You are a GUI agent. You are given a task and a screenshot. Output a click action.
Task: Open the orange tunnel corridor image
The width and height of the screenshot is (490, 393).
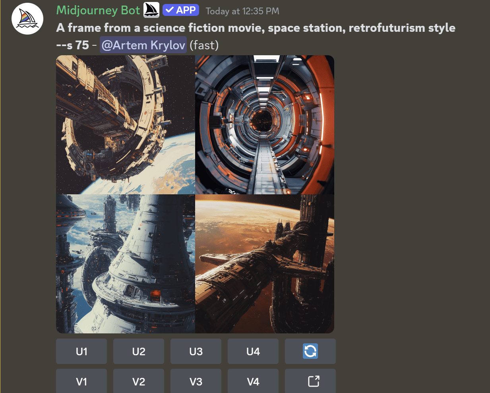coord(265,125)
